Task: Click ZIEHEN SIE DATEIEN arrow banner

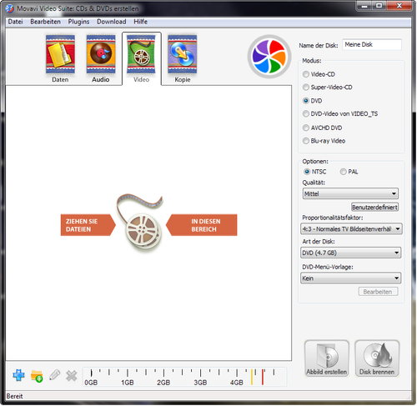Action: tap(88, 225)
